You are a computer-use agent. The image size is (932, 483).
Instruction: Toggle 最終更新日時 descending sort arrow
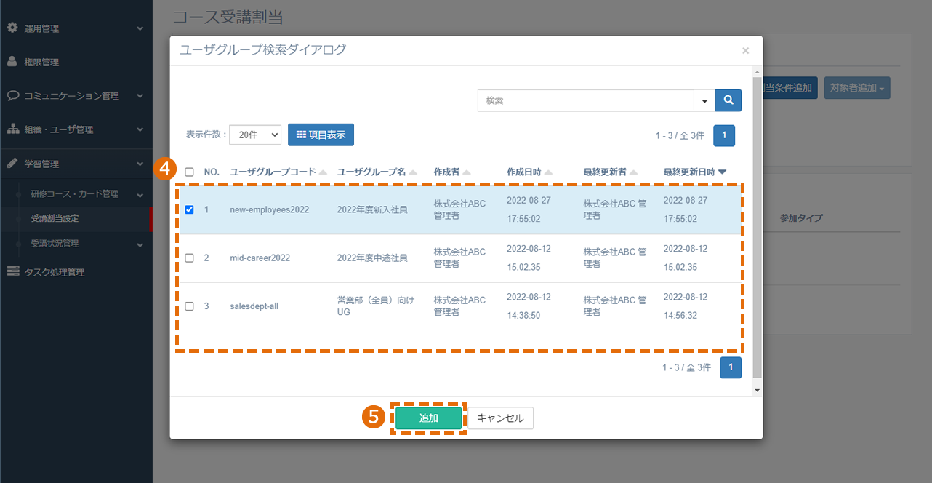tap(722, 172)
